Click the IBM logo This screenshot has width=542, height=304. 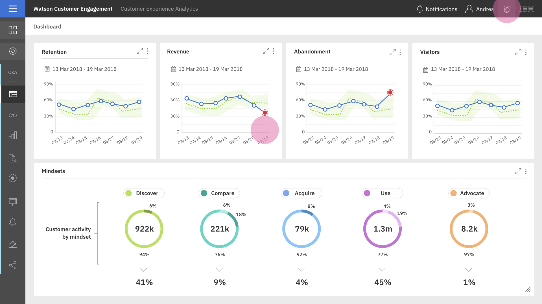(527, 9)
